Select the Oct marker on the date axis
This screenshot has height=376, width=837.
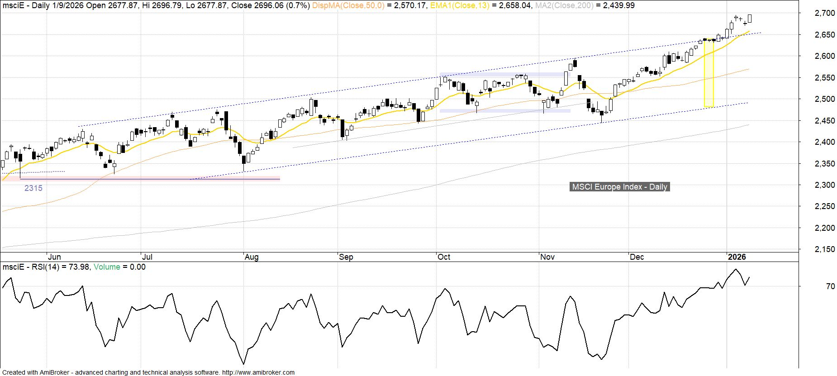(444, 257)
